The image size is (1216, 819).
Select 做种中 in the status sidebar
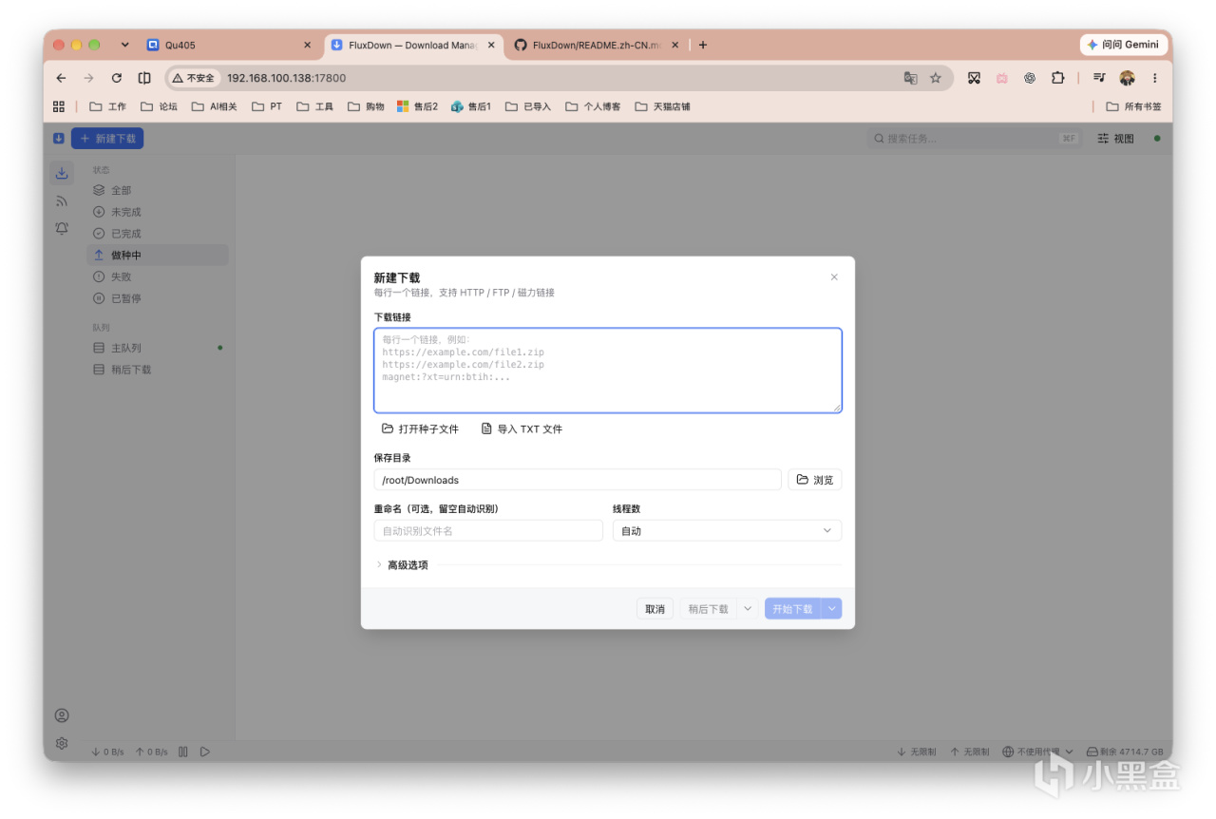click(x=158, y=255)
